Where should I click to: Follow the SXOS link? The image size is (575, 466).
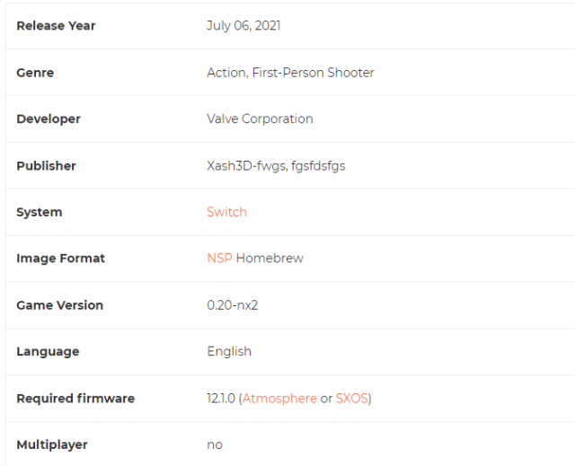click(351, 399)
